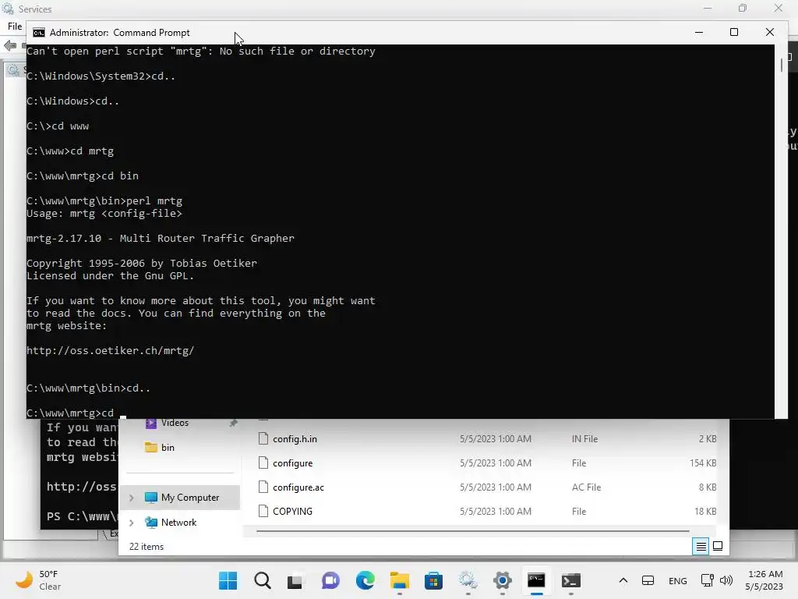
Task: Close the Services window
Action: pyautogui.click(x=779, y=8)
